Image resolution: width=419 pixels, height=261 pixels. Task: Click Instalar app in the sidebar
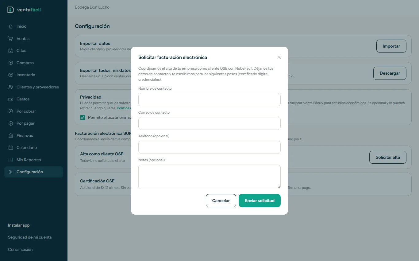(19, 225)
